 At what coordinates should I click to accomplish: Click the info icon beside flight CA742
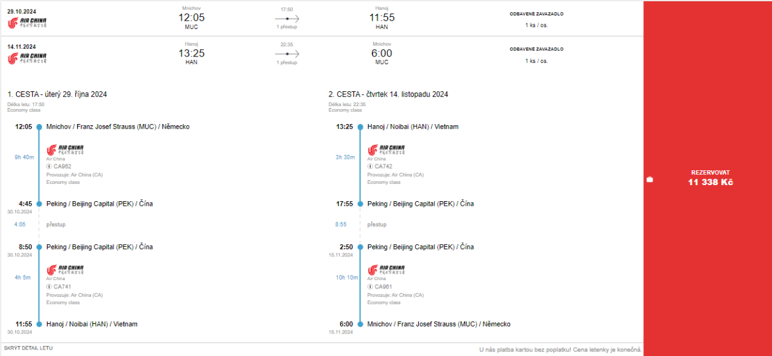click(x=371, y=166)
